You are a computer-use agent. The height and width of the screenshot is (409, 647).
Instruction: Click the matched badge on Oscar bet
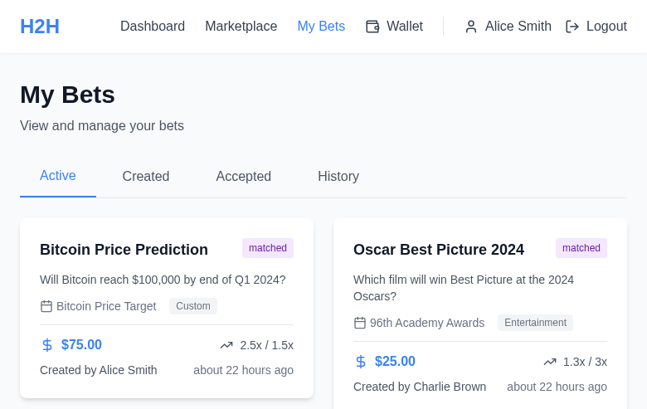pyautogui.click(x=581, y=248)
